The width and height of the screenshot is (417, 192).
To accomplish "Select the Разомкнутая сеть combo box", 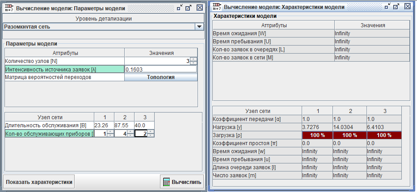I will point(103,26).
